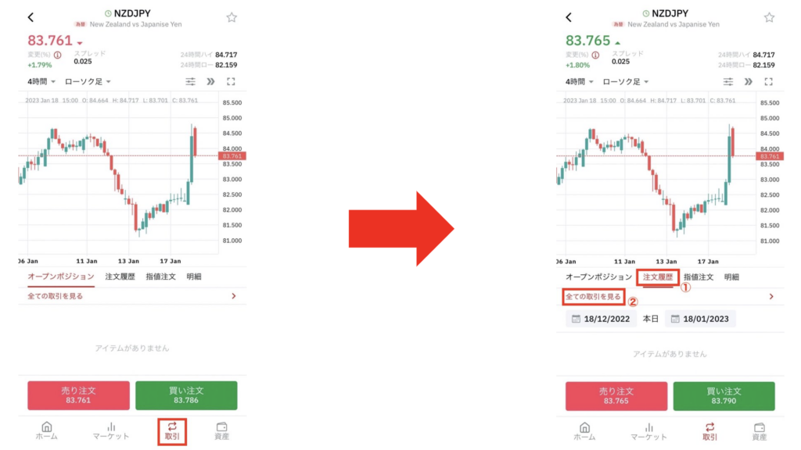Expand the left chart to fullscreen
The height and width of the screenshot is (450, 801).
coord(231,81)
